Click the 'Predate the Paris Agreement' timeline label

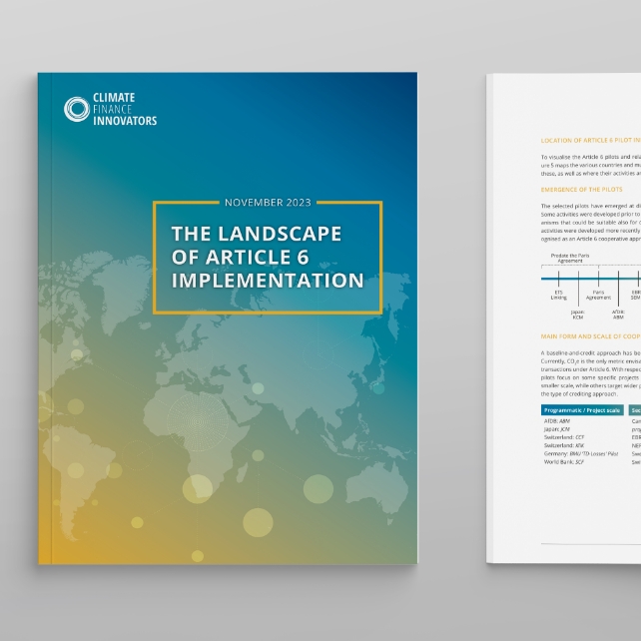pos(570,258)
